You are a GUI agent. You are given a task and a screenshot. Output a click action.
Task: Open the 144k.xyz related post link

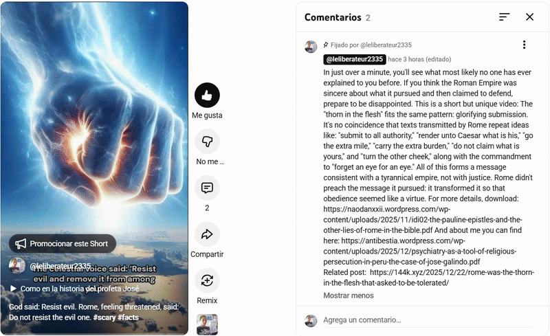[428, 278]
